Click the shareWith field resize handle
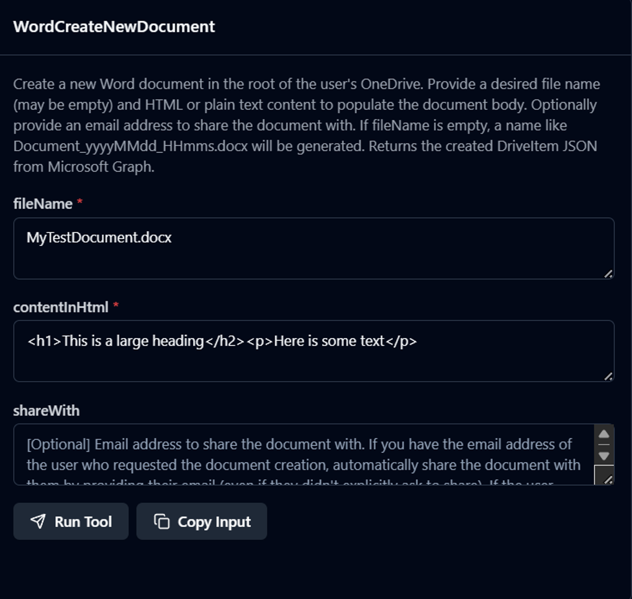 click(608, 479)
